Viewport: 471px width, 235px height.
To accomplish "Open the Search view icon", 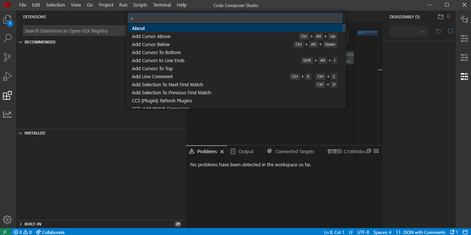I will pyautogui.click(x=7, y=38).
